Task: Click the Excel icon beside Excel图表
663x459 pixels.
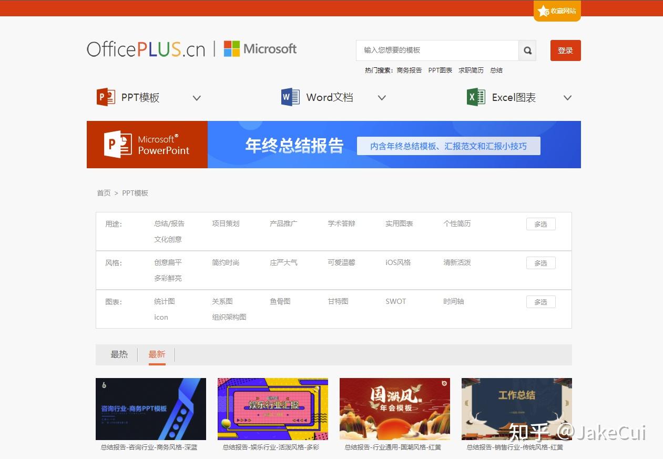Action: click(x=475, y=97)
